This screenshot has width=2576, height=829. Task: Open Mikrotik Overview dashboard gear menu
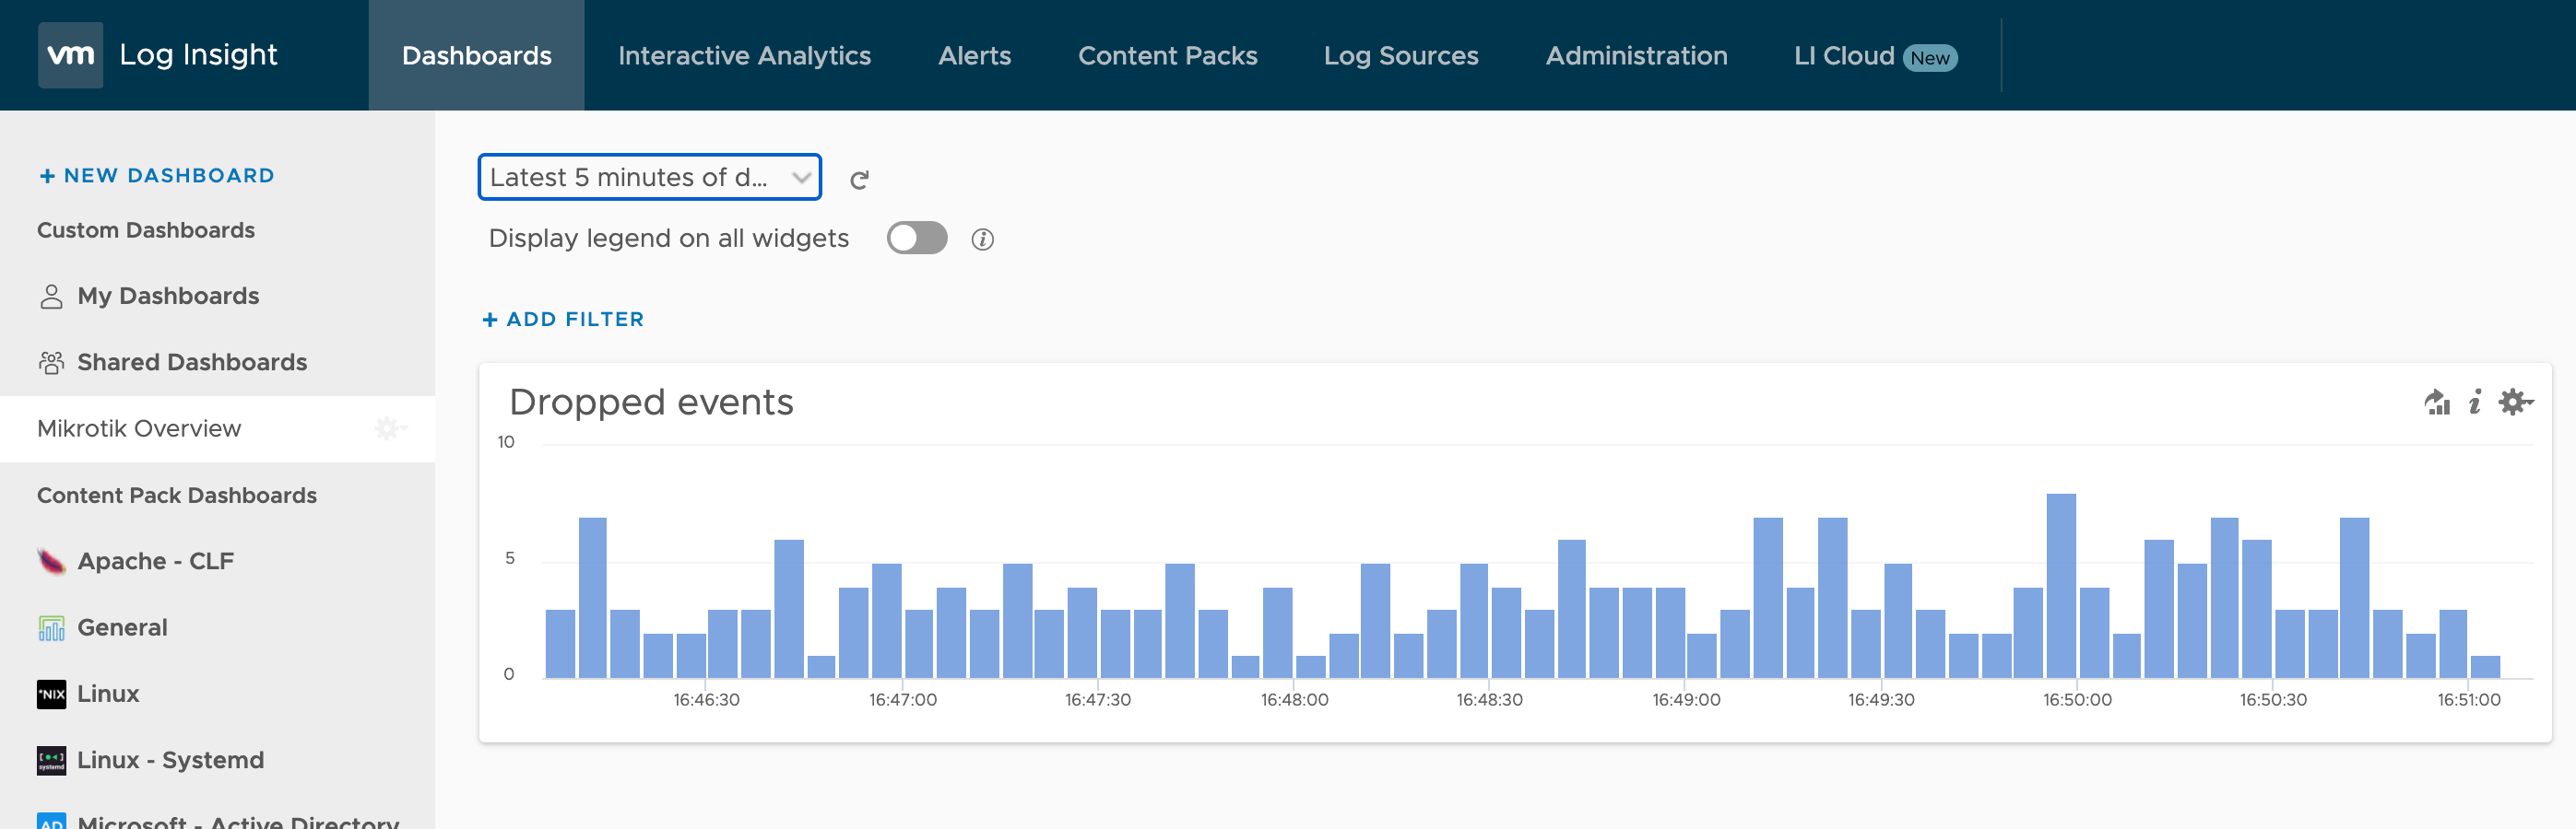point(389,428)
